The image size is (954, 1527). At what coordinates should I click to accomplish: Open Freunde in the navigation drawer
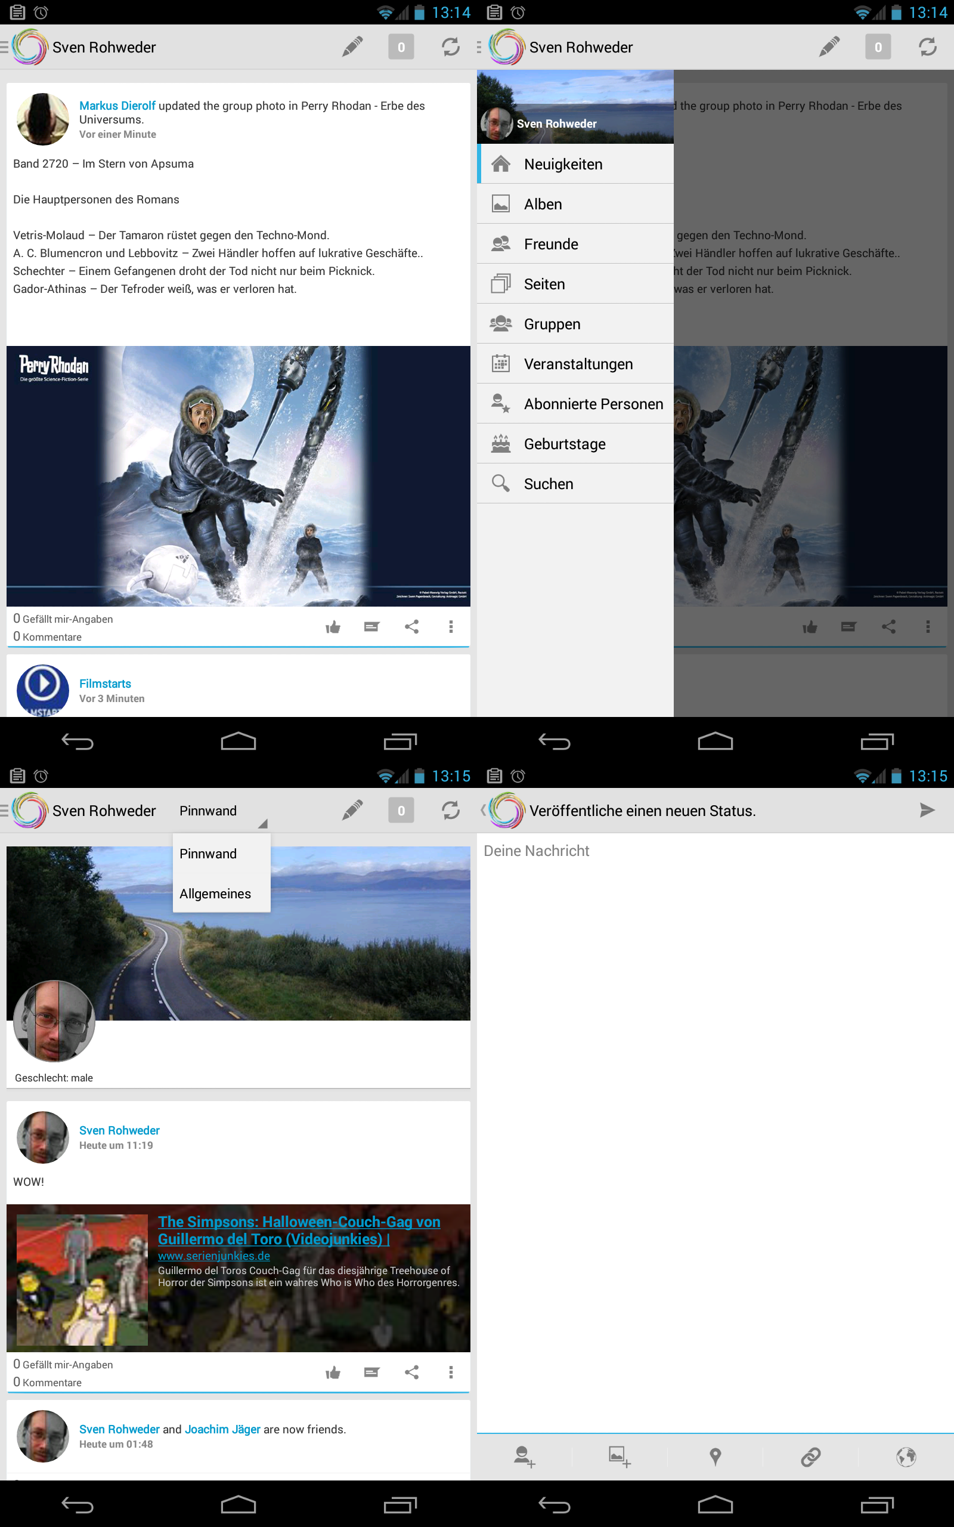tap(575, 244)
